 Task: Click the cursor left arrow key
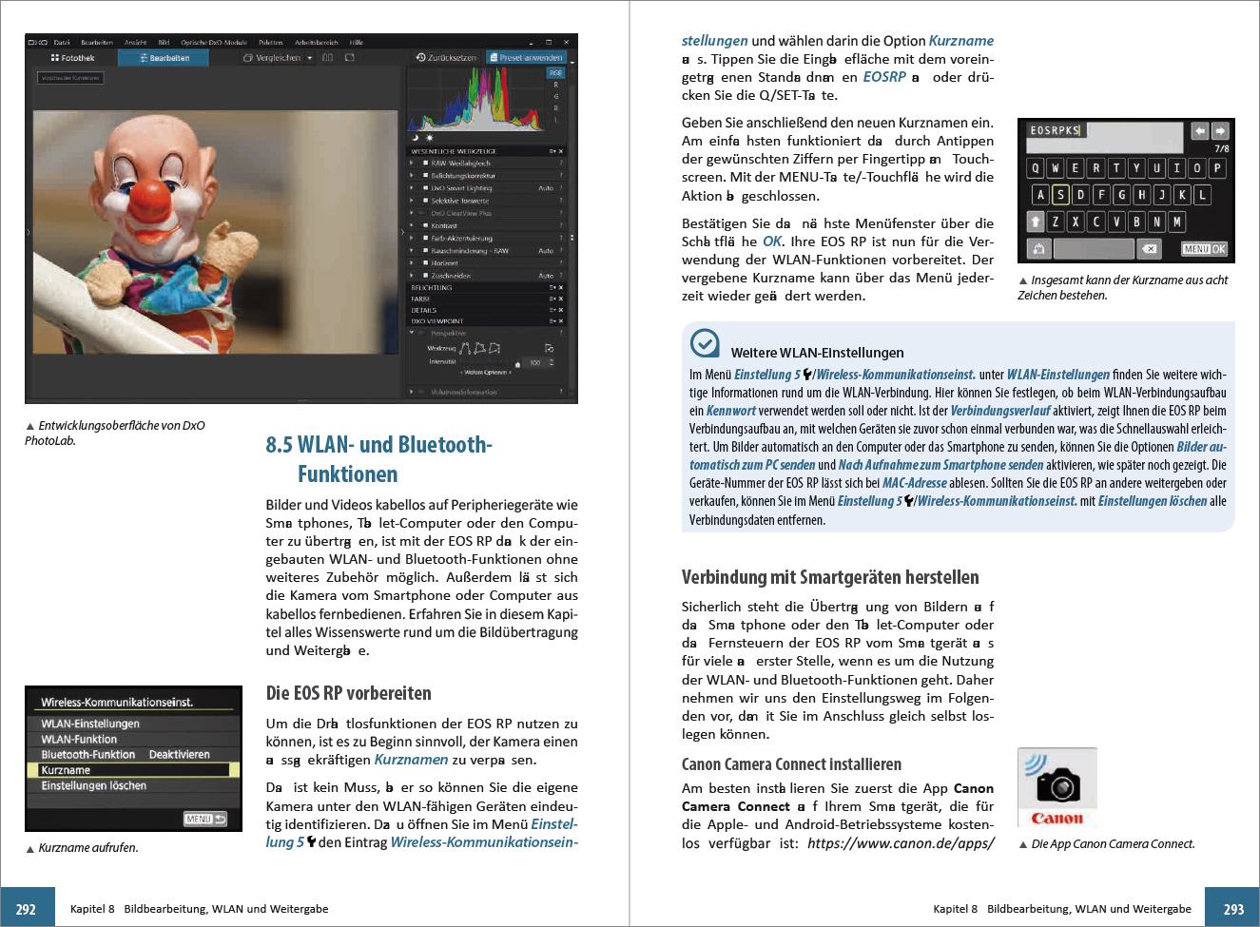tap(1200, 131)
